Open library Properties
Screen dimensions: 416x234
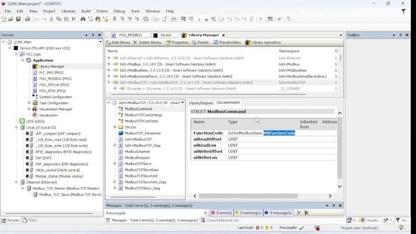(177, 42)
